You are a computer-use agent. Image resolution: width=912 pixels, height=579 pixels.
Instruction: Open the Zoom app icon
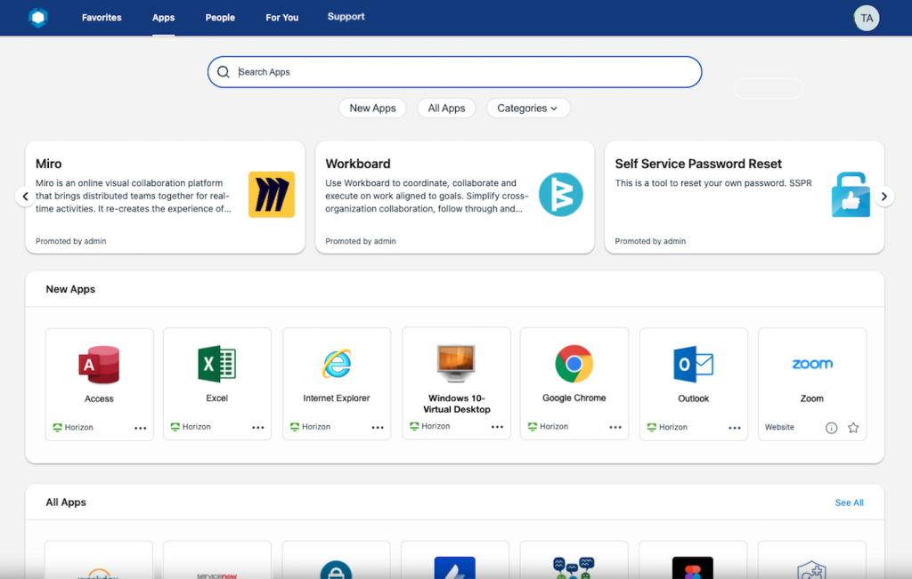pos(811,365)
